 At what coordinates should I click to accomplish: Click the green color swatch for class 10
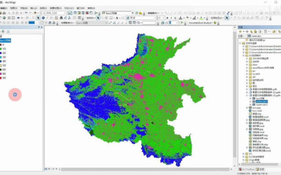tap(1, 49)
